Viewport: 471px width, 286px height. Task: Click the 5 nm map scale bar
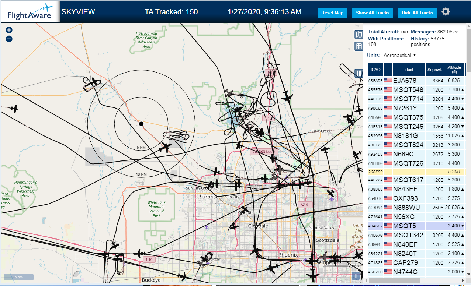tap(18, 277)
